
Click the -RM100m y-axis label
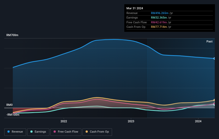(x=13, y=115)
